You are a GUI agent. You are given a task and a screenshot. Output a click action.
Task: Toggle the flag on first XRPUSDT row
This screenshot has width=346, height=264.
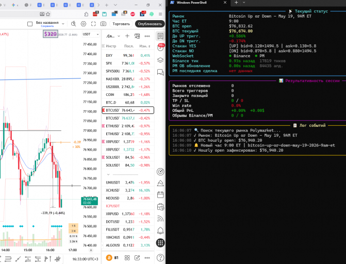point(103,141)
